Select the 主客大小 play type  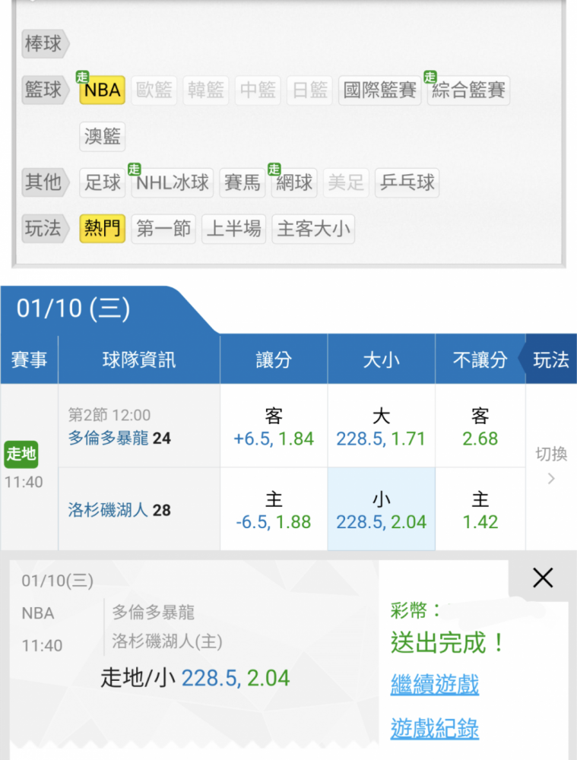click(313, 229)
